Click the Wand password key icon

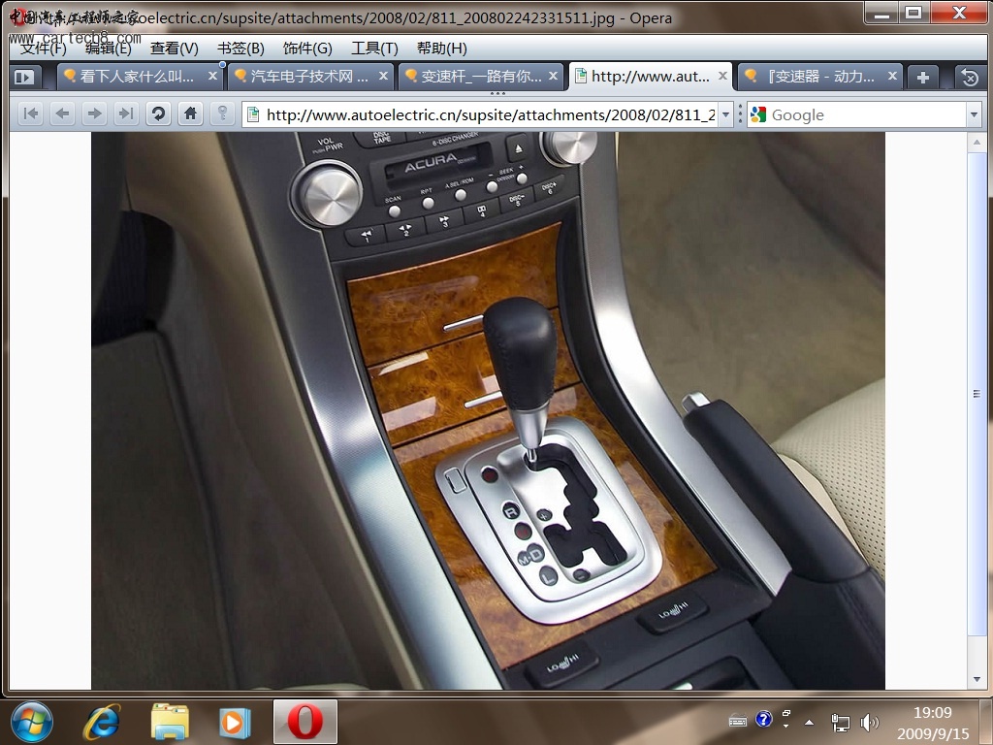(222, 114)
